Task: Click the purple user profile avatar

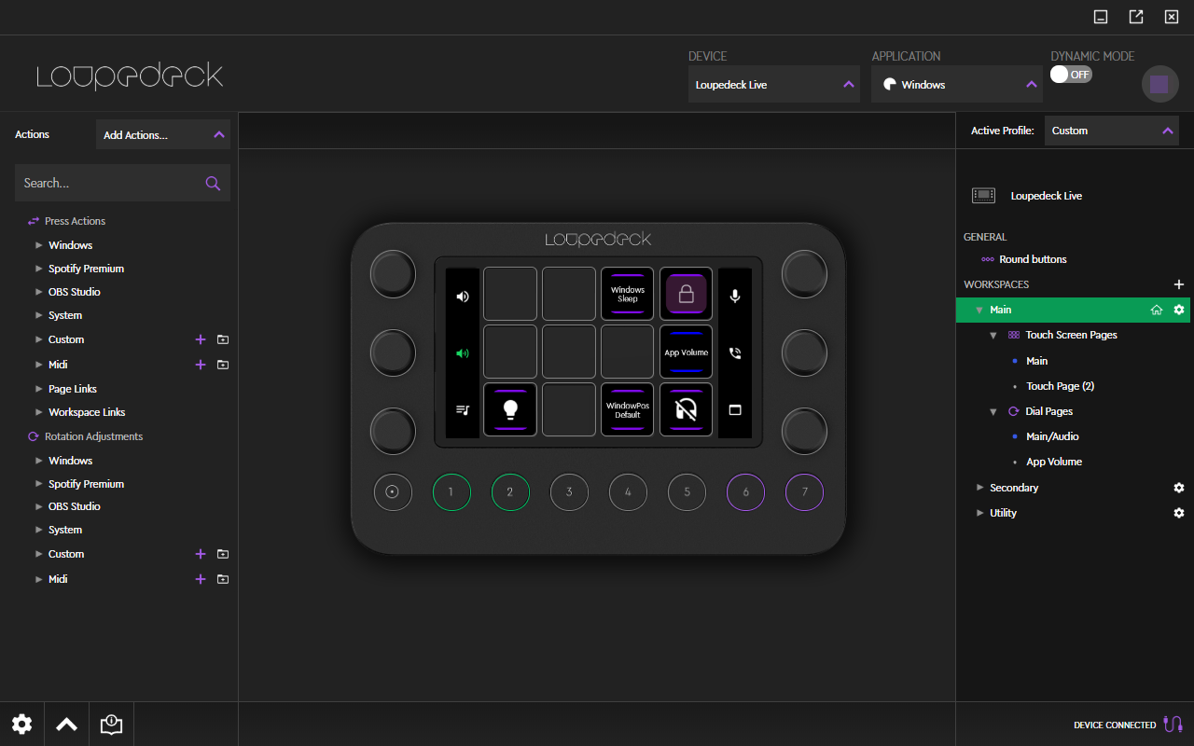Action: tap(1159, 84)
